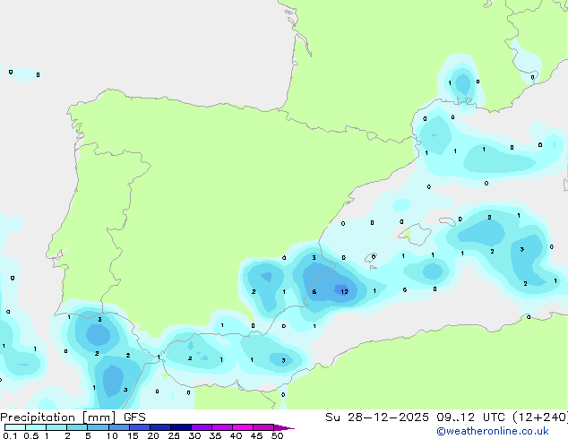Click the '(12+240)' forecast step label
This screenshot has width=568, height=439.
pyautogui.click(x=540, y=417)
